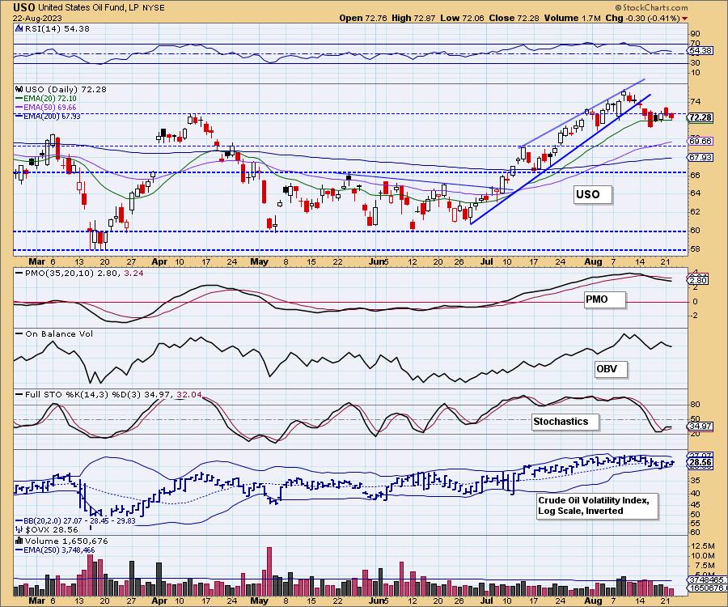Click the 54.38 RSI axis tag

point(700,50)
